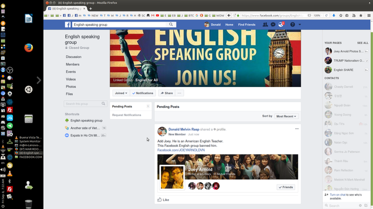The width and height of the screenshot is (373, 209).
Task: Toggle the group Notifications checkmark button
Action: pyautogui.click(x=143, y=93)
